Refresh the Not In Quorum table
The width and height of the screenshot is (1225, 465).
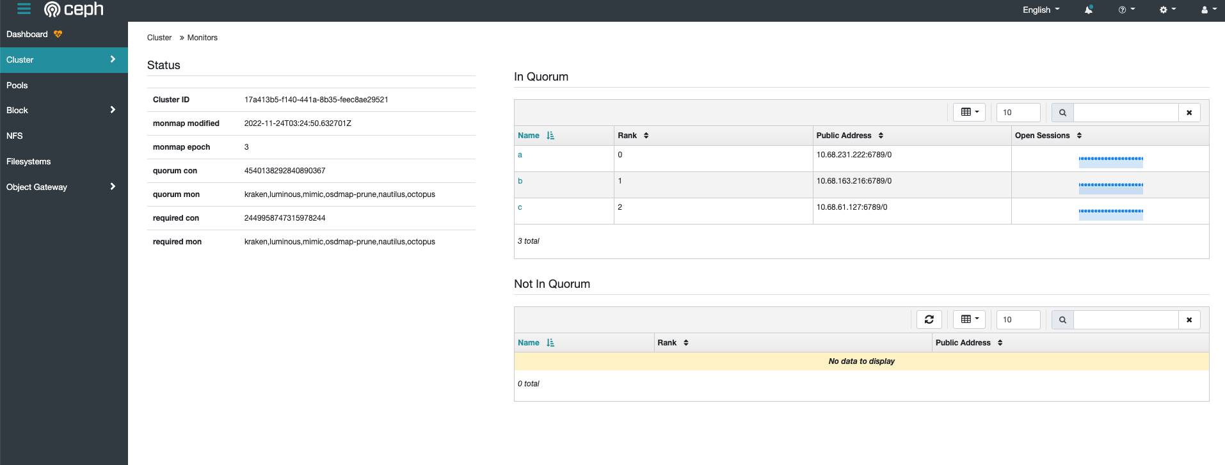point(929,319)
